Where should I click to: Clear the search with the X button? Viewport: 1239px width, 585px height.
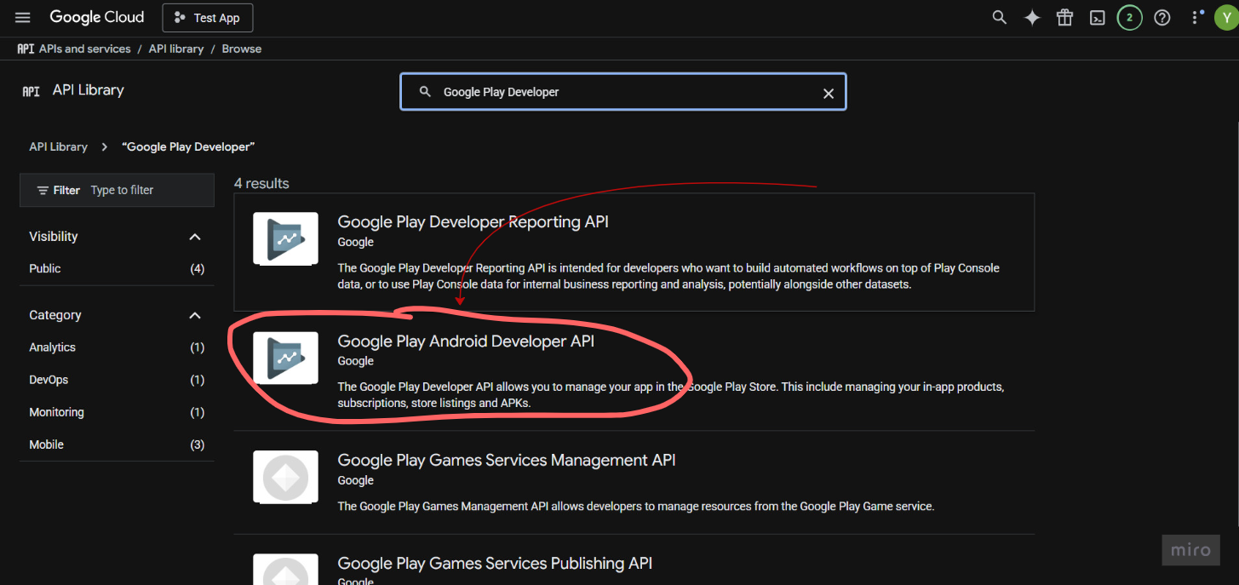coord(828,93)
